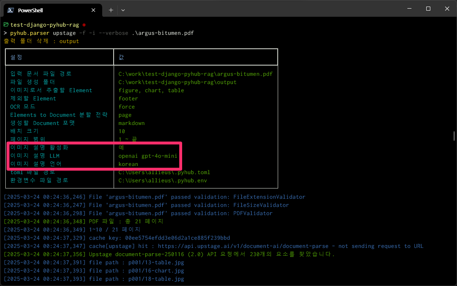This screenshot has height=286, width=457.
Task: Maximize the terminal window
Action: 428,9
